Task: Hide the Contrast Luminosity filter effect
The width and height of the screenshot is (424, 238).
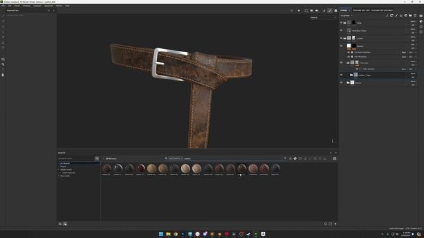Action: pos(348,52)
